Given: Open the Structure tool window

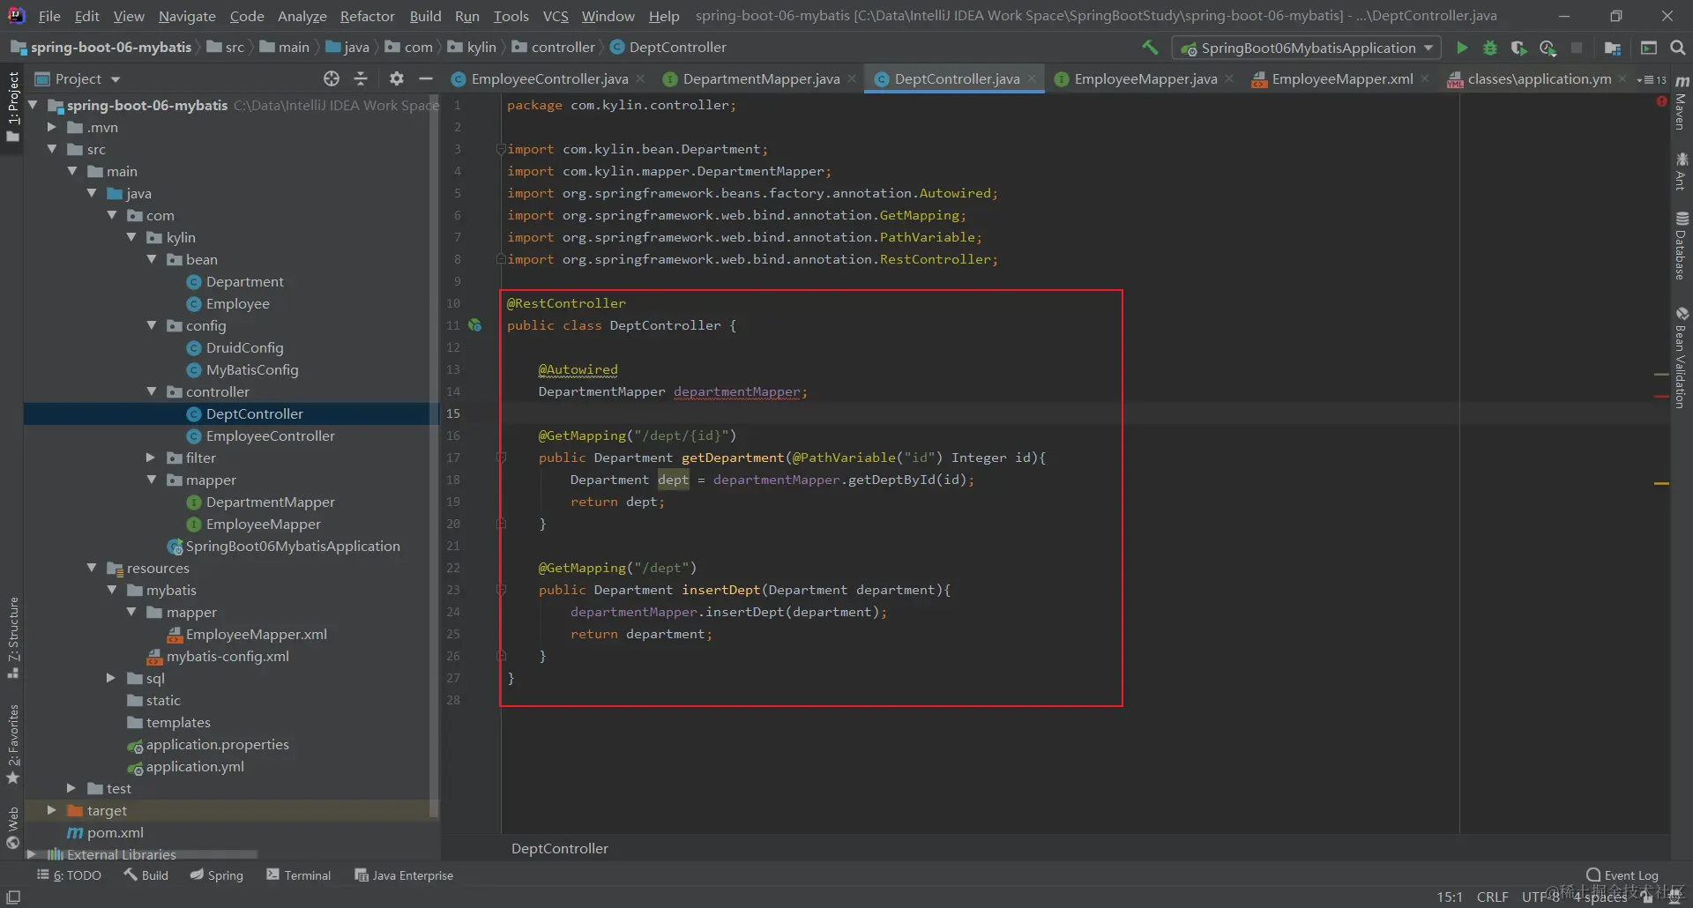Looking at the screenshot, I should [x=12, y=638].
